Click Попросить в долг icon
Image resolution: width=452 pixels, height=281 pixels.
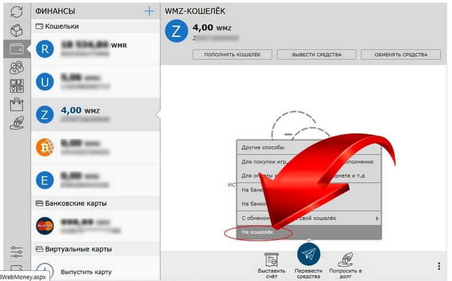pyautogui.click(x=346, y=260)
